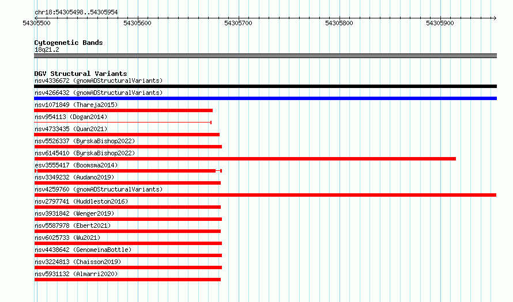513x302 pixels.
Task: Open variant label nsv6025733 (Wu2021)
Action: [x=67, y=238]
